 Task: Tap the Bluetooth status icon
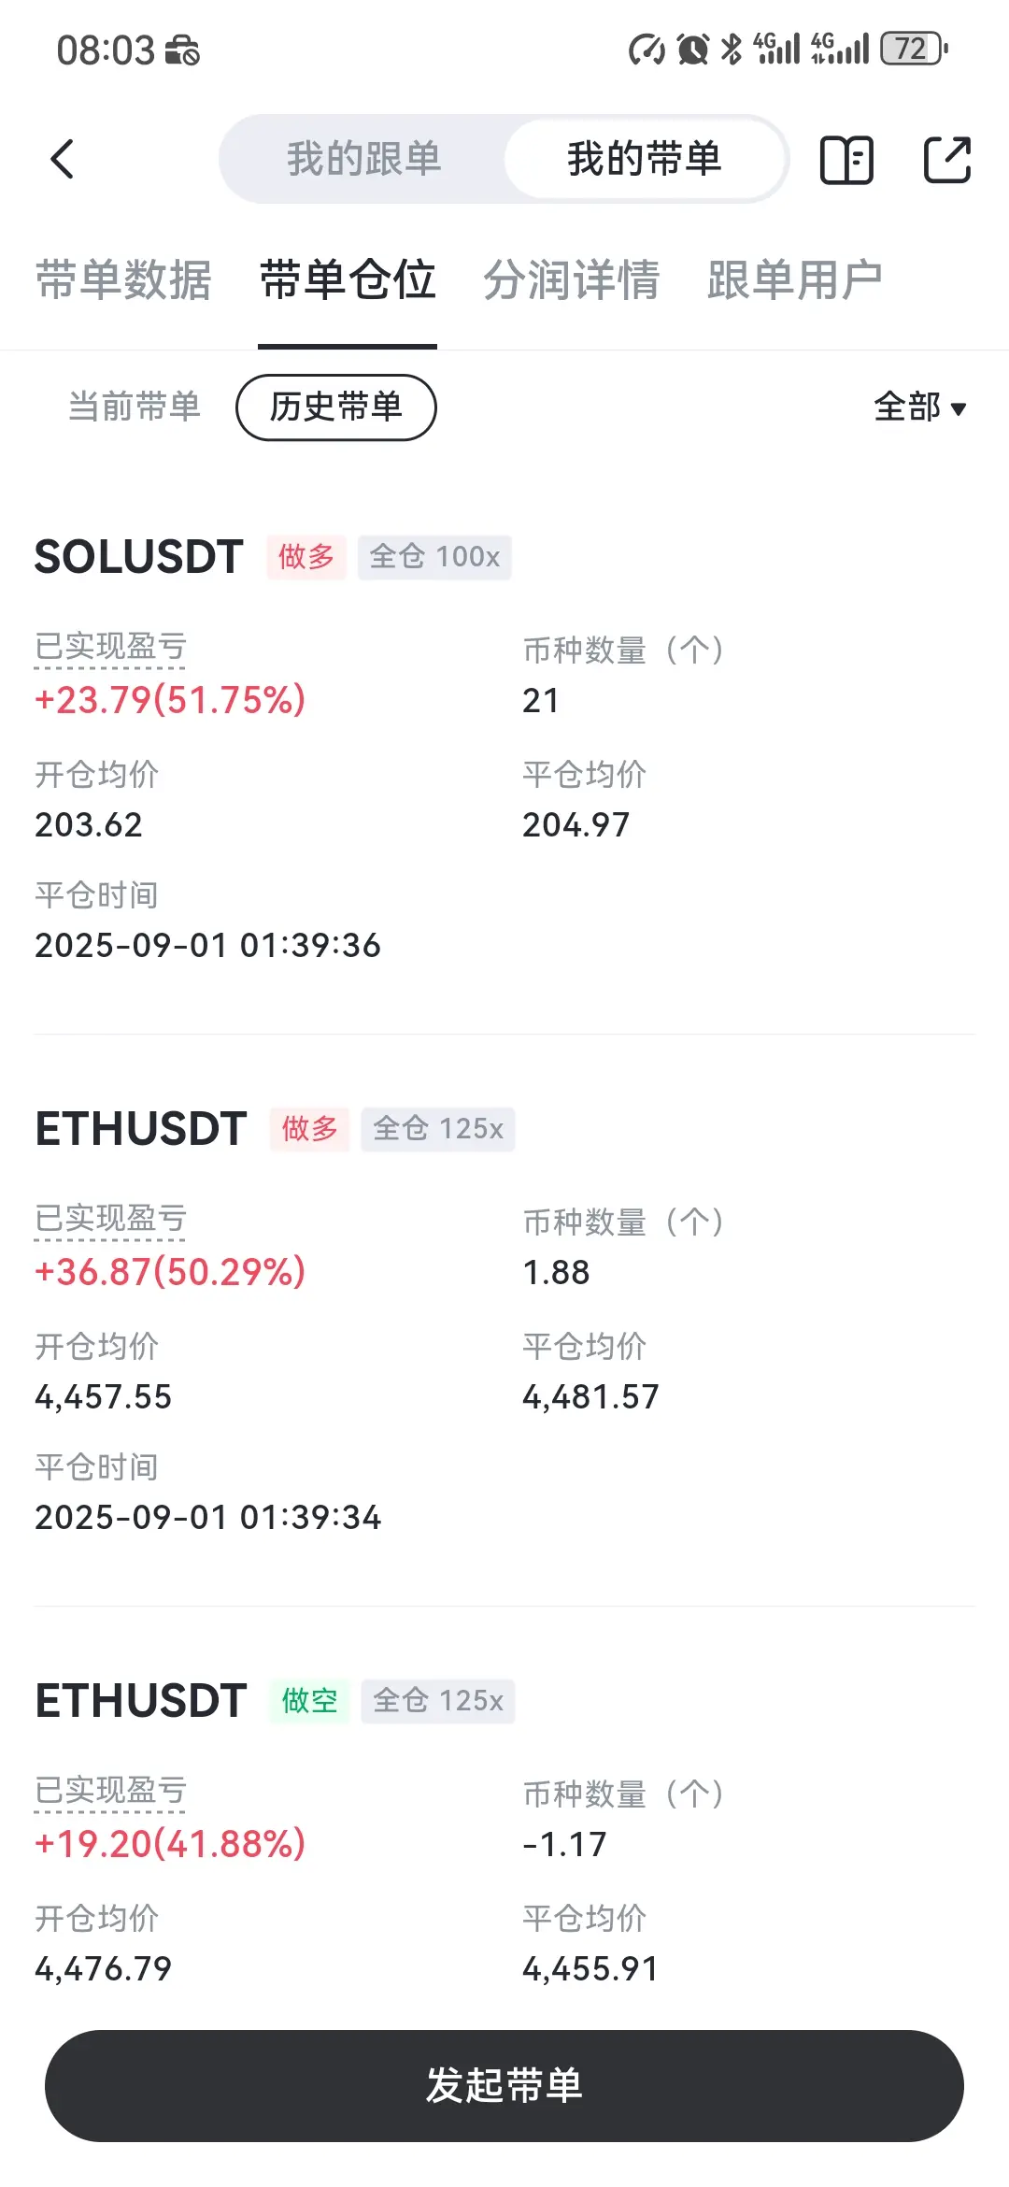click(x=732, y=49)
